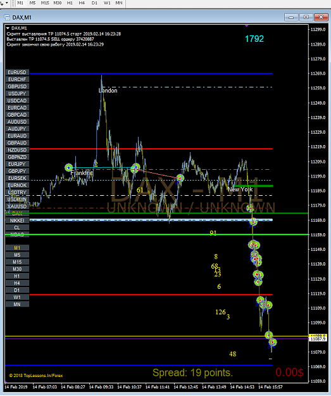Switch chart to USDTRY symbol button
331x396 pixels.
(x=17, y=193)
